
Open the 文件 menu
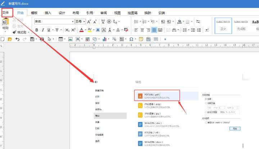tap(6, 13)
